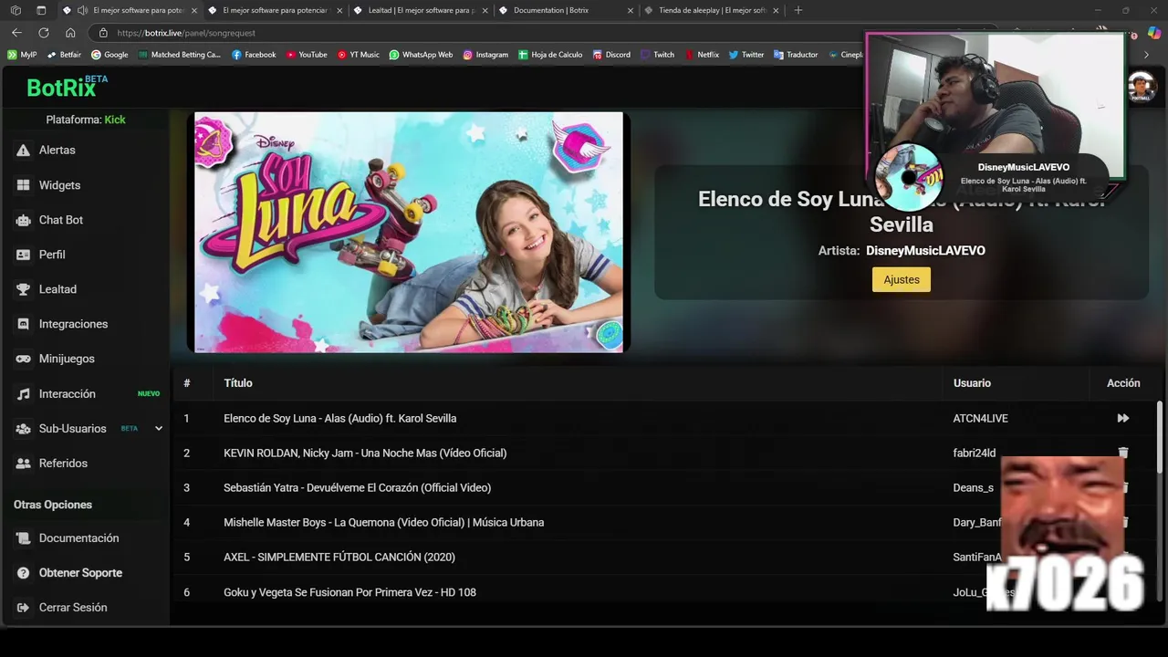Click Obtener Soporte help option

tap(80, 573)
